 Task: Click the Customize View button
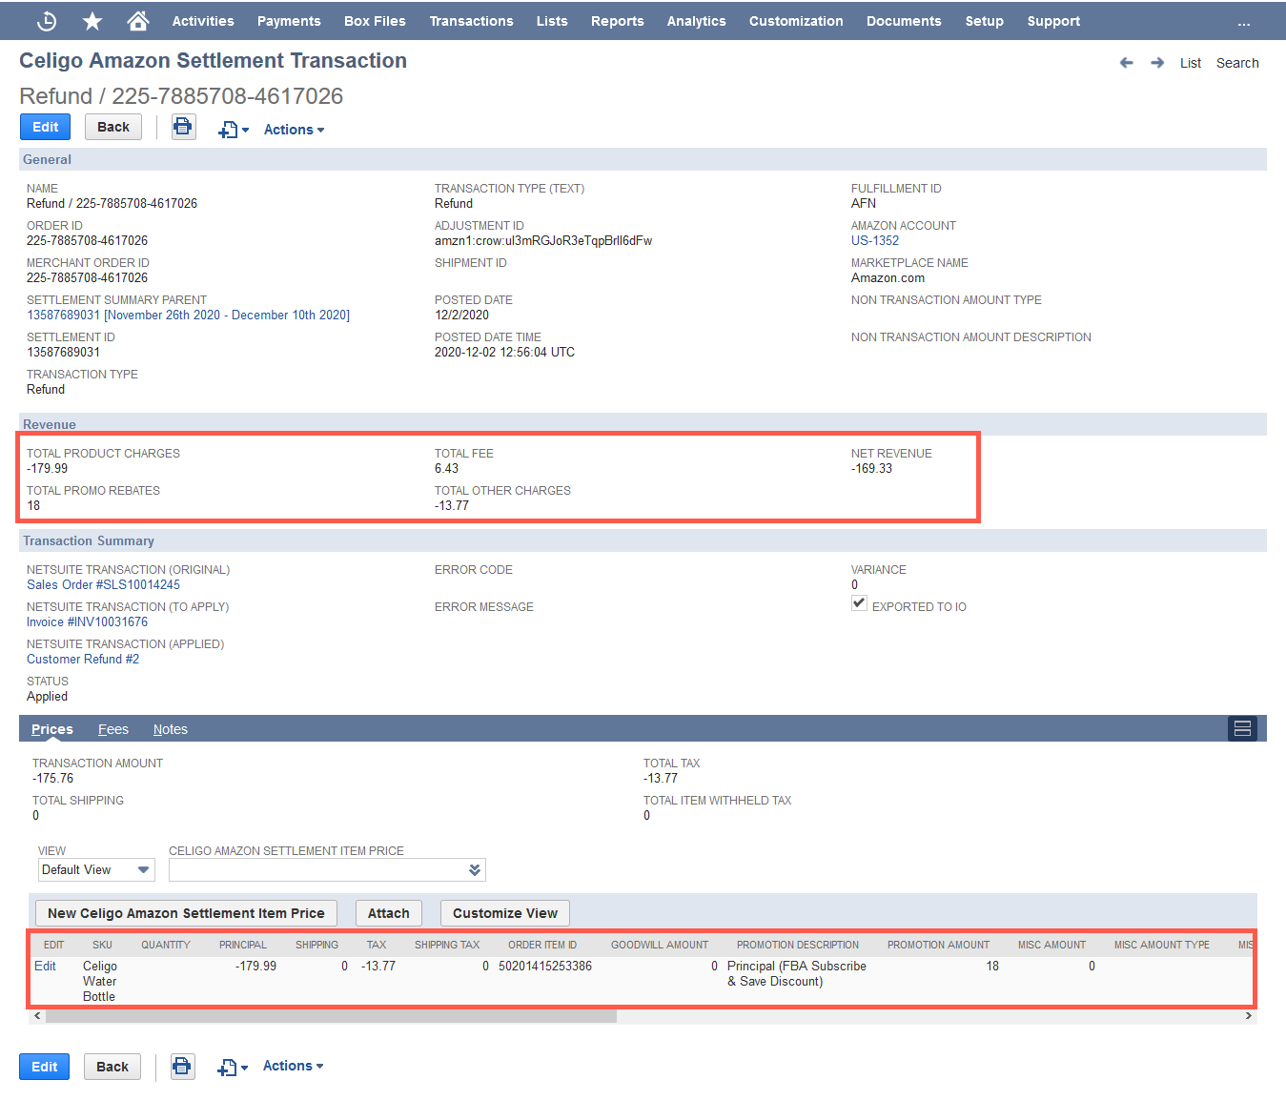click(x=505, y=913)
